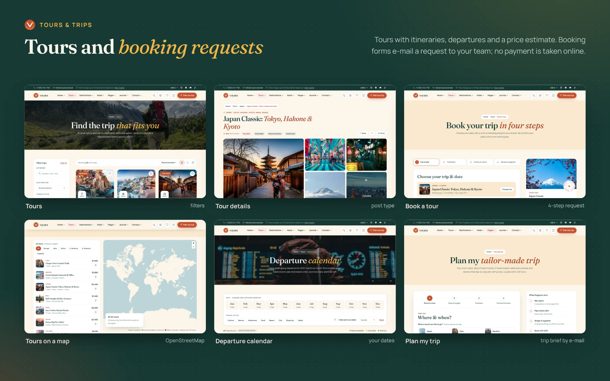The height and width of the screenshot is (381, 610).
Task: Open the By date sort dropdown
Action: pos(368,320)
